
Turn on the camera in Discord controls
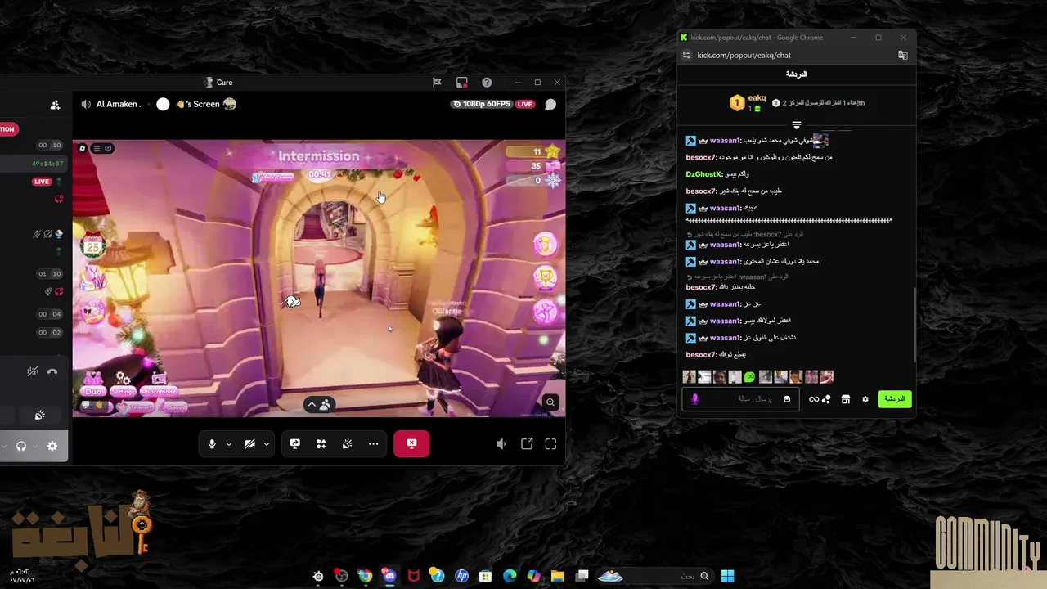(x=249, y=443)
